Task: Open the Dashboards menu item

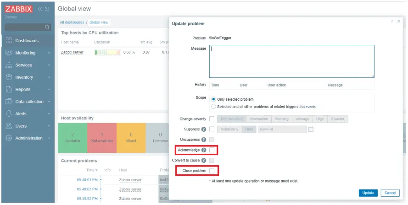Action: 28,41
